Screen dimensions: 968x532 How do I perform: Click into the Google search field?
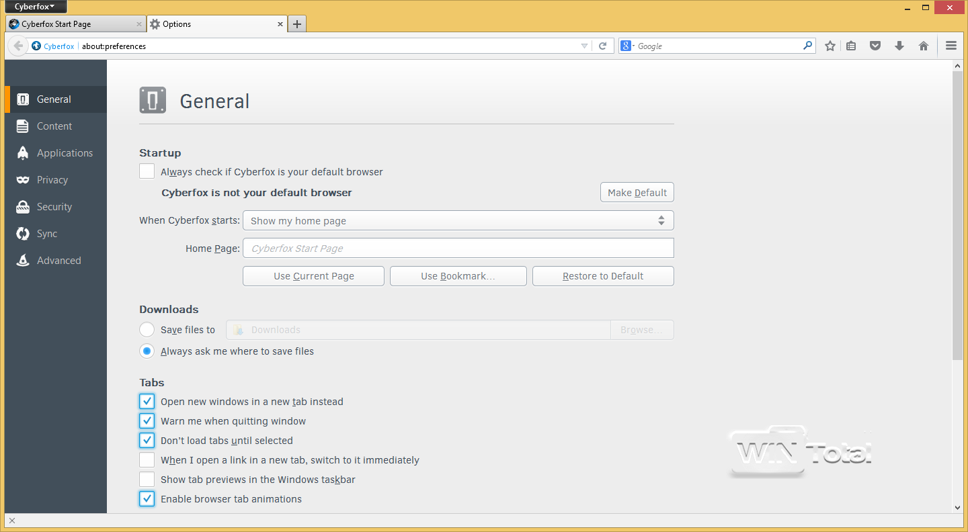718,46
